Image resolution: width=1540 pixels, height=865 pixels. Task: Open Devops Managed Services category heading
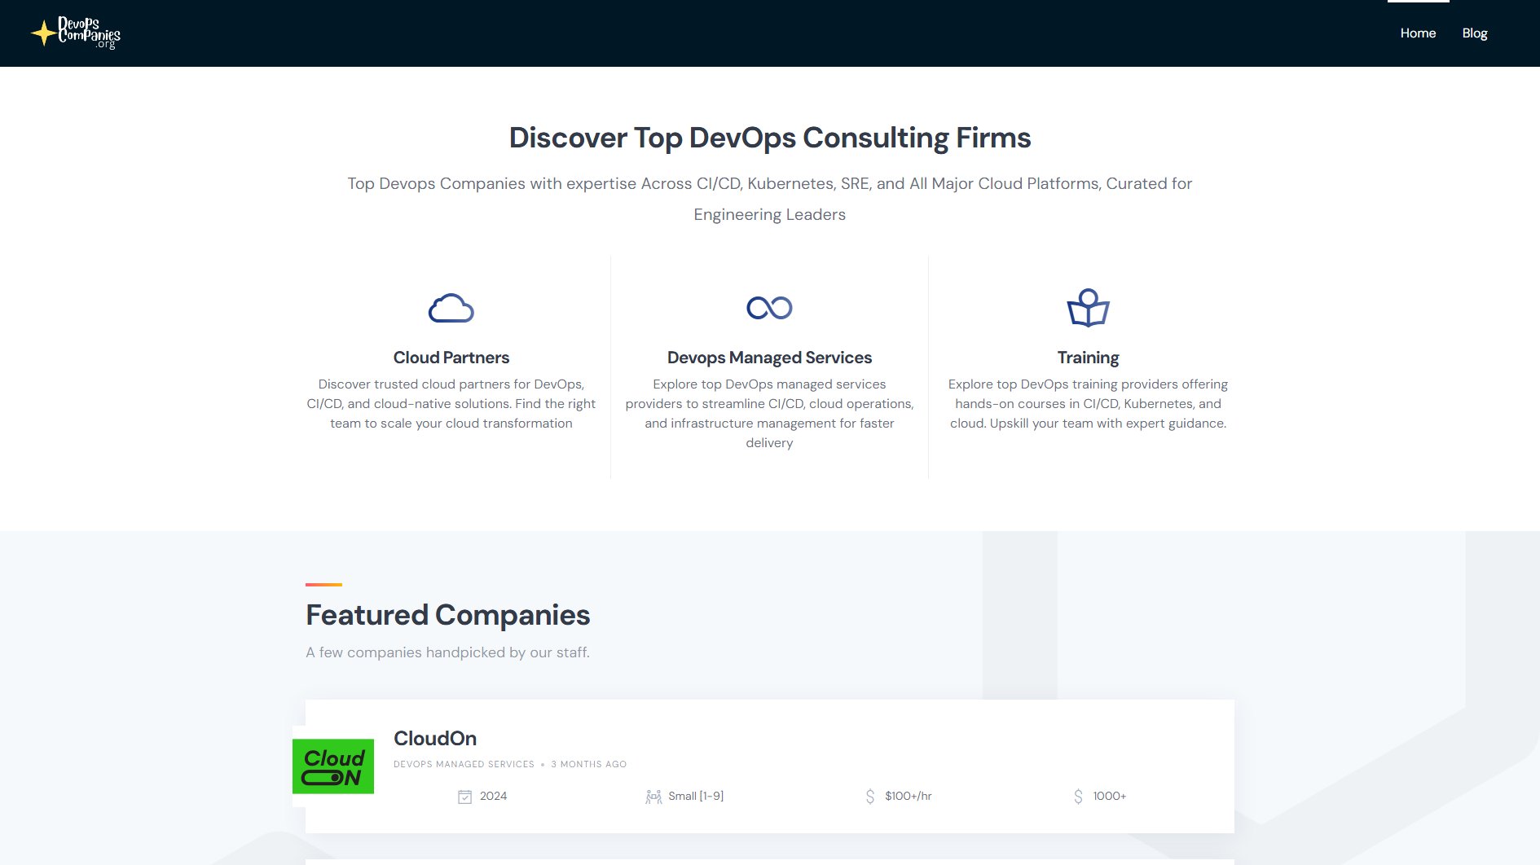769,358
